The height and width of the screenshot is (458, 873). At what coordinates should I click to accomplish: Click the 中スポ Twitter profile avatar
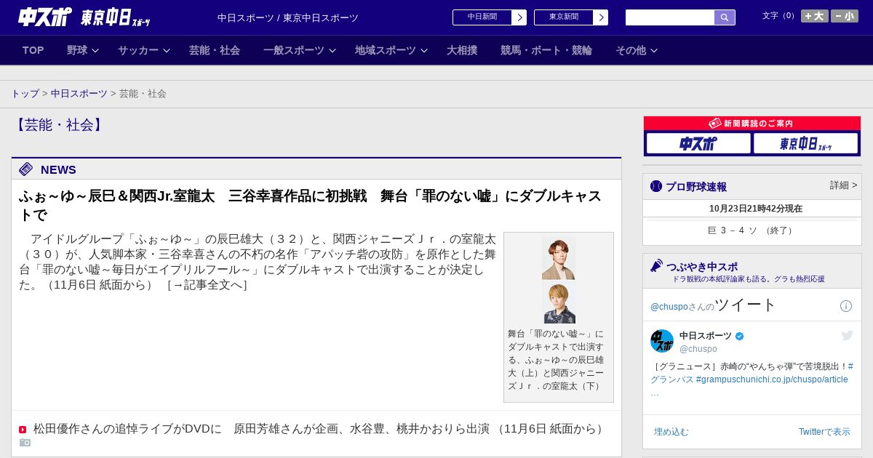pos(662,341)
